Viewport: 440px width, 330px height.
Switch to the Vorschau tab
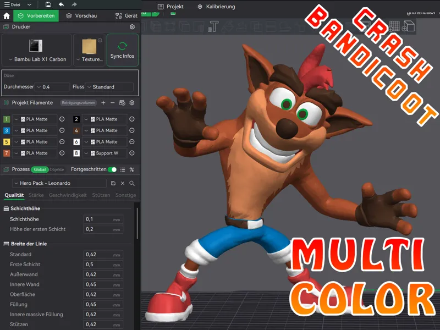(x=81, y=16)
